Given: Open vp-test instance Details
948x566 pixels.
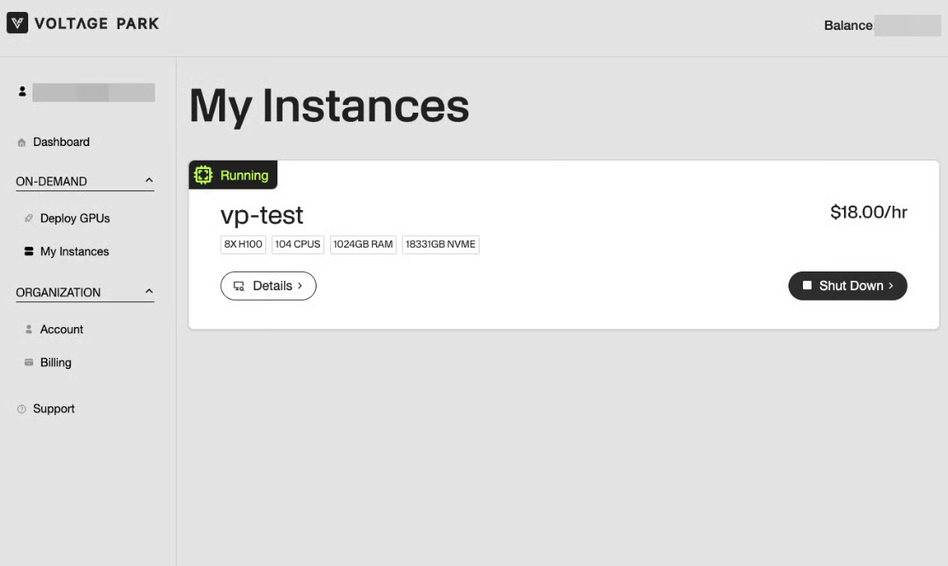Looking at the screenshot, I should point(268,286).
